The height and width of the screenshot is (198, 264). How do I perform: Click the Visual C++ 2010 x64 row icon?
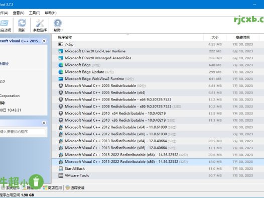pyautogui.click(x=61, y=113)
